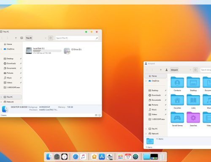This screenshot has height=162, width=211.
Task: Open the Local Disk (C:) drive icon
Action: tap(29, 51)
